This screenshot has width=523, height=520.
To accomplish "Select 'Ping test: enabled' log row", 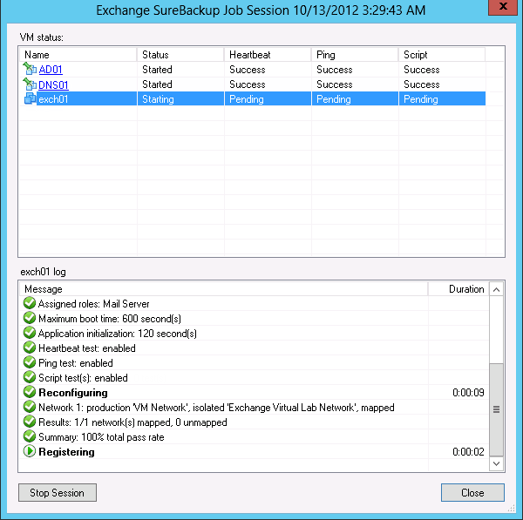I will (x=255, y=362).
